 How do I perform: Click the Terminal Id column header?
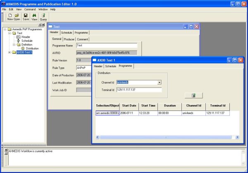tap(218, 106)
